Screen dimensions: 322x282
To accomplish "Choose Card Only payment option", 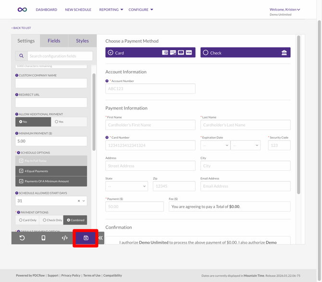I will (27, 220).
